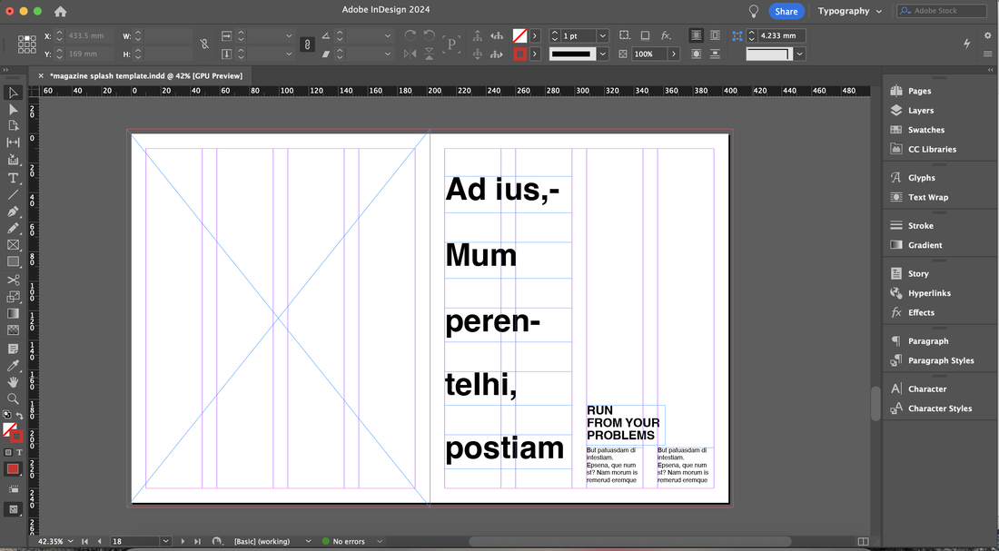
Task: Open the Paragraph Styles panel
Action: [x=940, y=360]
